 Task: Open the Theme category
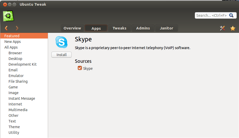(x=24, y=127)
